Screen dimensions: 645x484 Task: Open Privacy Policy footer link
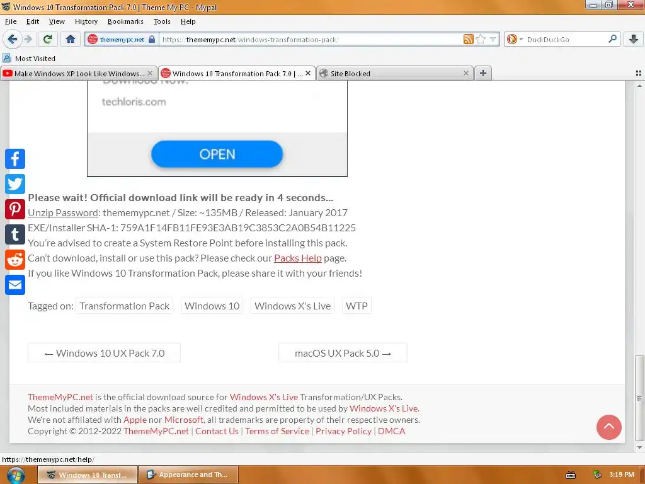point(343,431)
